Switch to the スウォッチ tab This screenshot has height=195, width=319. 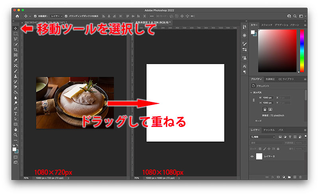[x=266, y=25]
